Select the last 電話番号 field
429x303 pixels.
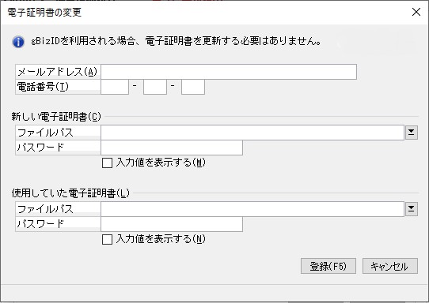[193, 87]
